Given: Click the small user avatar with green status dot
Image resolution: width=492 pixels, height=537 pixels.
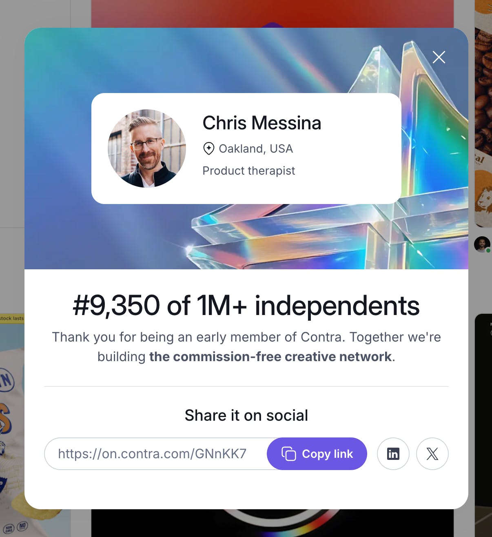Looking at the screenshot, I should pos(482,244).
